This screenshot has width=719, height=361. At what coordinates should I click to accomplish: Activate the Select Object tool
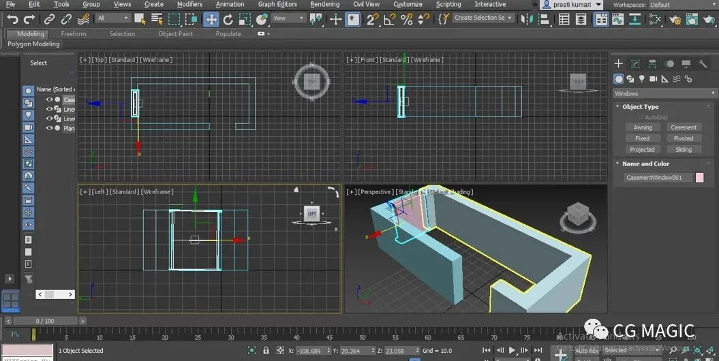[x=140, y=19]
